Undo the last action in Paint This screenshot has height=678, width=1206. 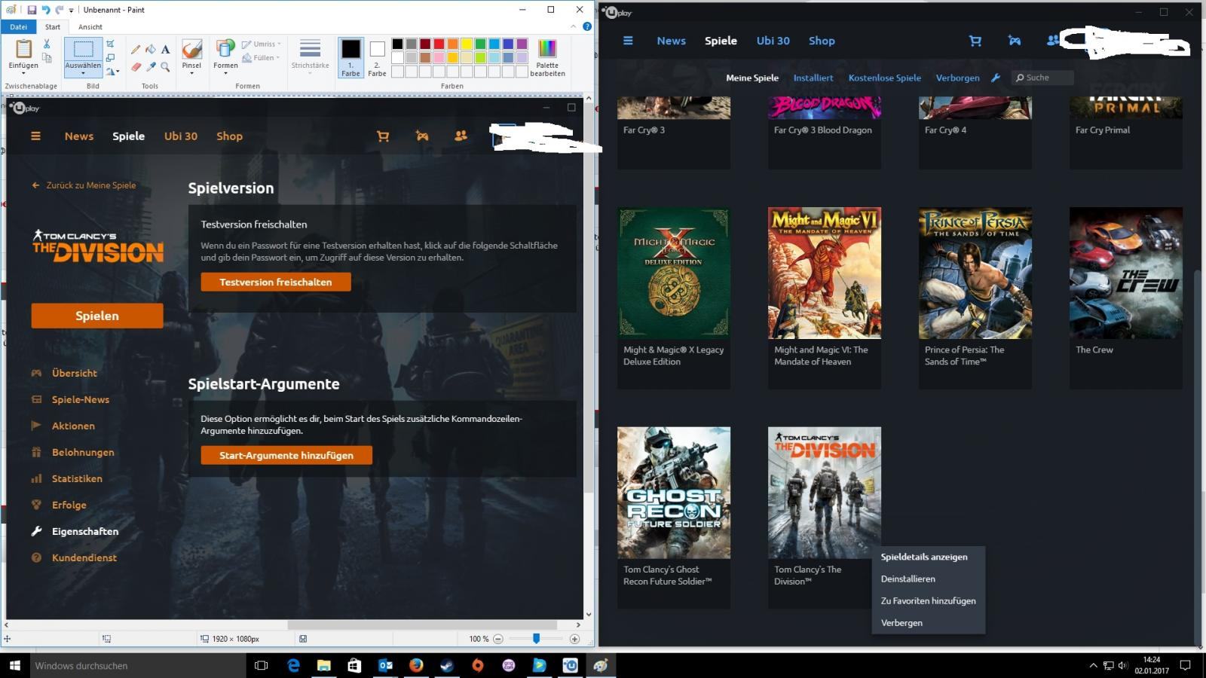pyautogui.click(x=45, y=10)
